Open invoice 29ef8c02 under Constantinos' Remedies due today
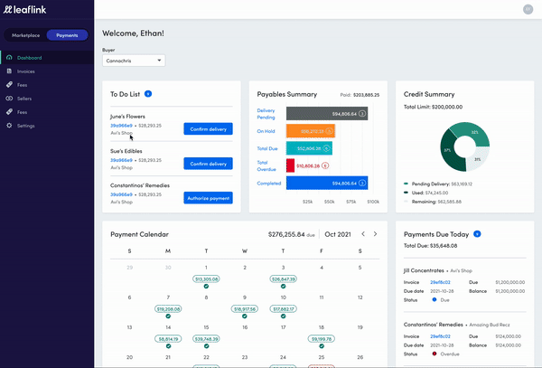The image size is (542, 368). 440,336
